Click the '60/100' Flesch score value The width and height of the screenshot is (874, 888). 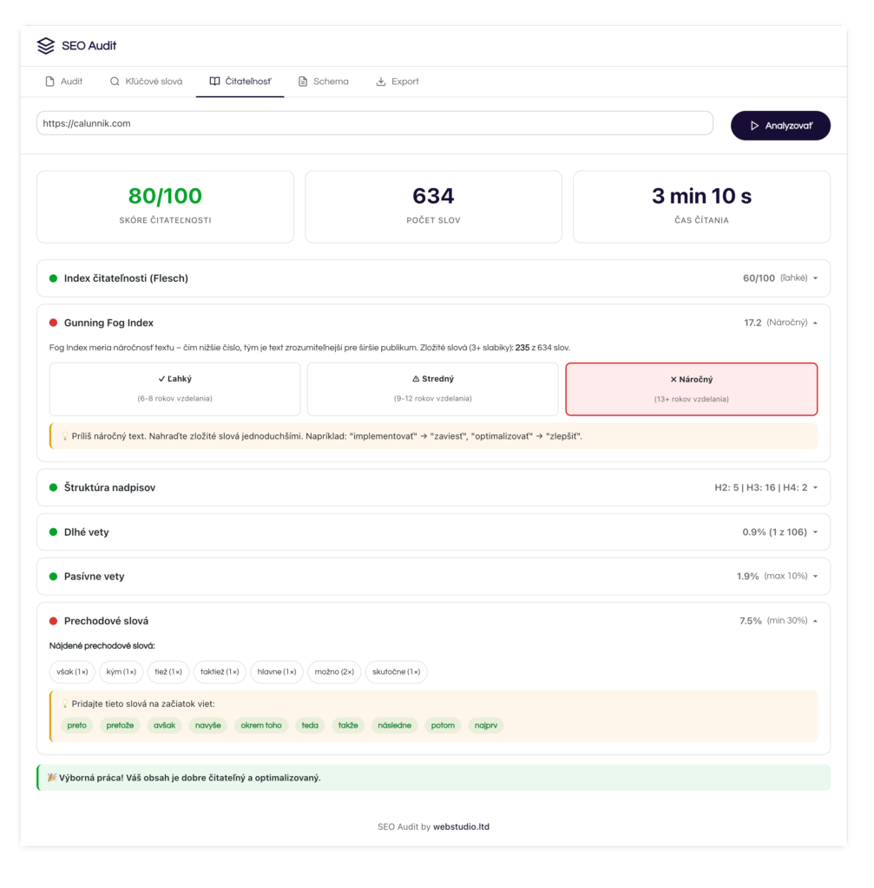[759, 278]
